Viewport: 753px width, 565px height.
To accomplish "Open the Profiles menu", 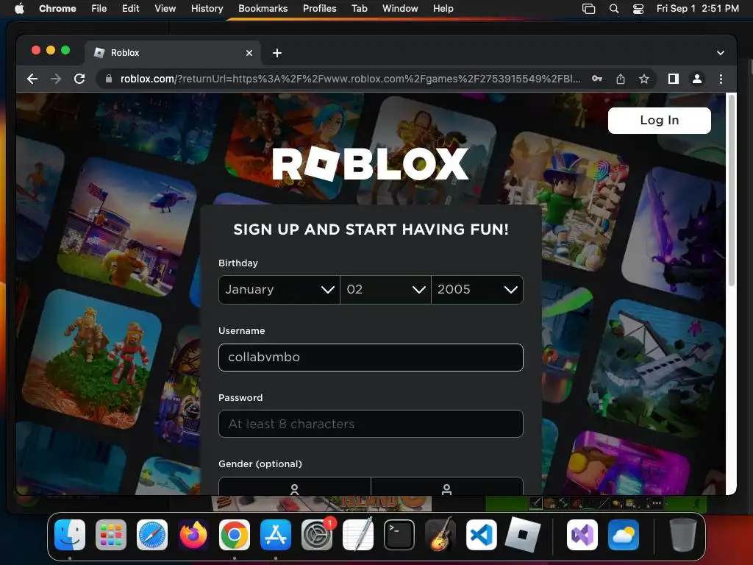I will 319,8.
